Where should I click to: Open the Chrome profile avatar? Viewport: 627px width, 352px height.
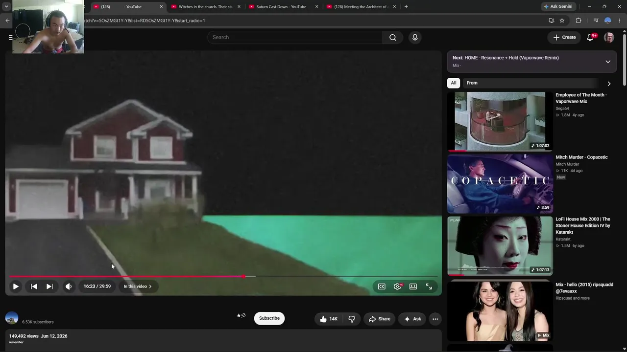click(x=607, y=21)
